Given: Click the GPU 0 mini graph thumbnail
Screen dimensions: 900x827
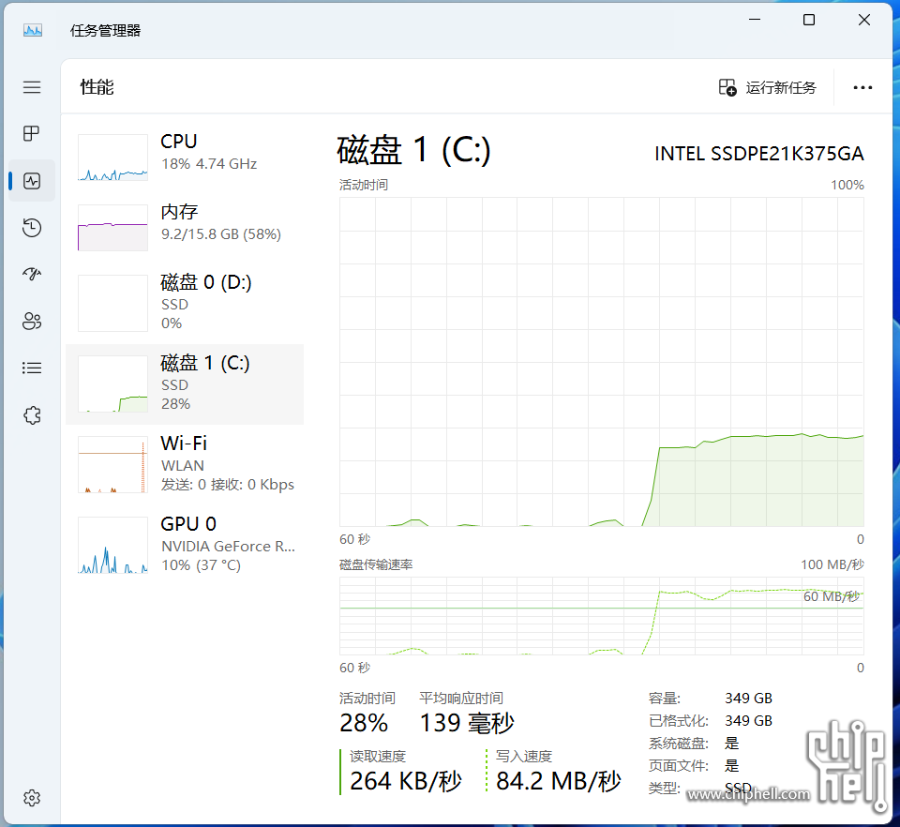Looking at the screenshot, I should pyautogui.click(x=113, y=545).
